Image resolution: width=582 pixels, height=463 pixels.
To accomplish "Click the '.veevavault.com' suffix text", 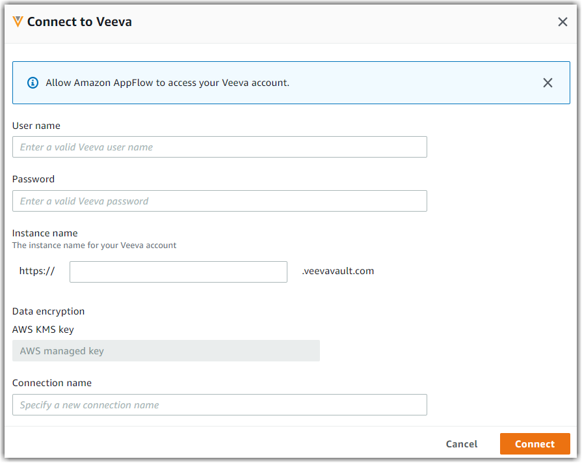I will pos(338,271).
